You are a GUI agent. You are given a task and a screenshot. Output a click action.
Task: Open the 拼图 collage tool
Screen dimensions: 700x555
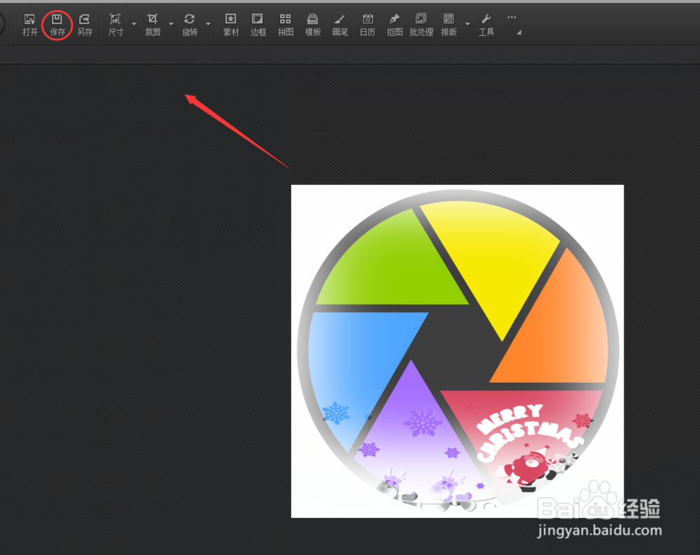pyautogui.click(x=286, y=25)
